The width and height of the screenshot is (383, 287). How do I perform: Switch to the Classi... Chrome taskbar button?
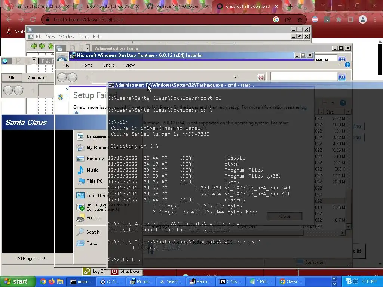tap(290, 282)
